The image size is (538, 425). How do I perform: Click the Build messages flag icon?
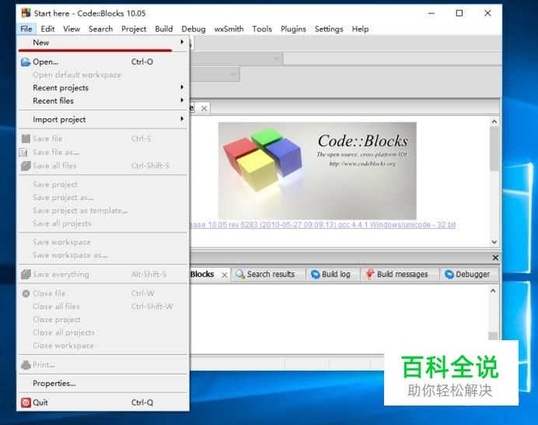click(370, 274)
